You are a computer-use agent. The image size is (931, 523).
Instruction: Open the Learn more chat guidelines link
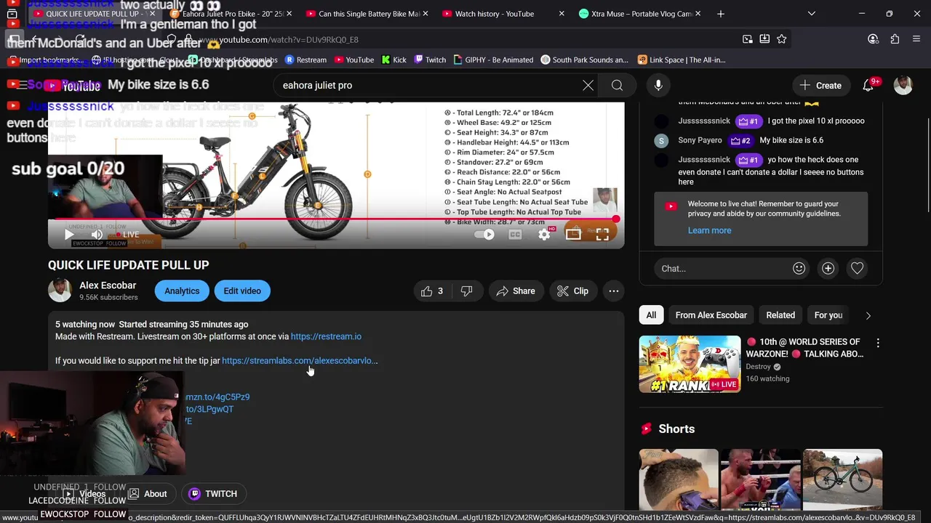point(709,230)
